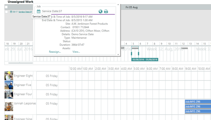Click Jonnah Lasponas' photo thumbnail
The image size is (211, 120).
point(9,106)
